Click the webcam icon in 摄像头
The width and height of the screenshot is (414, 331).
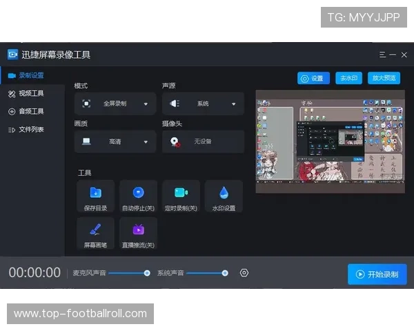tap(175, 142)
